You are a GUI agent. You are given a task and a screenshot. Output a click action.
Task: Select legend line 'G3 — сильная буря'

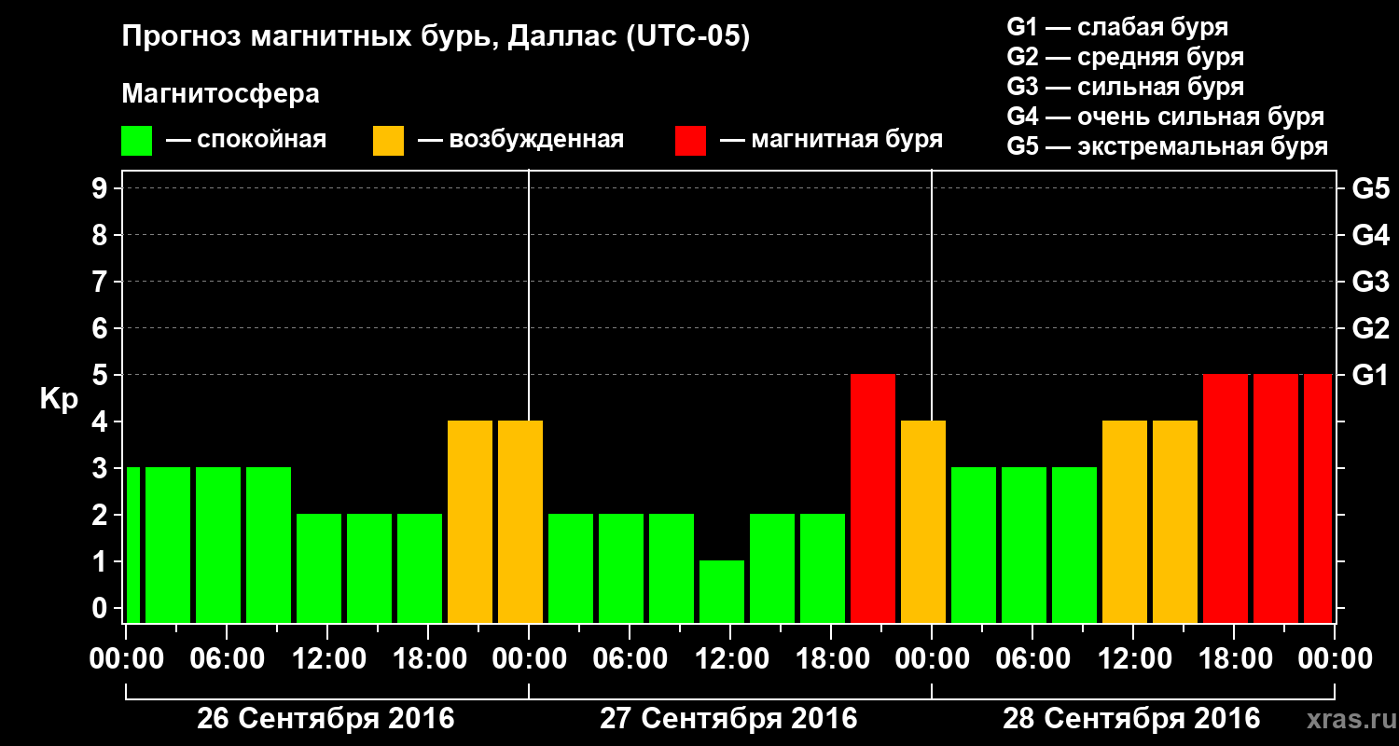(x=1126, y=87)
